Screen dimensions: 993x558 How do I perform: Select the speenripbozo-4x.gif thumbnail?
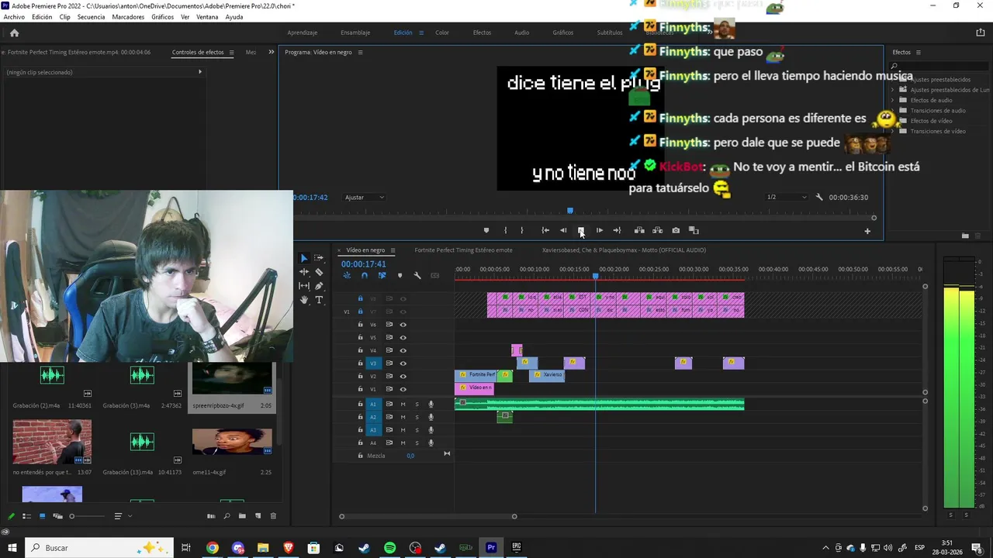coord(231,379)
